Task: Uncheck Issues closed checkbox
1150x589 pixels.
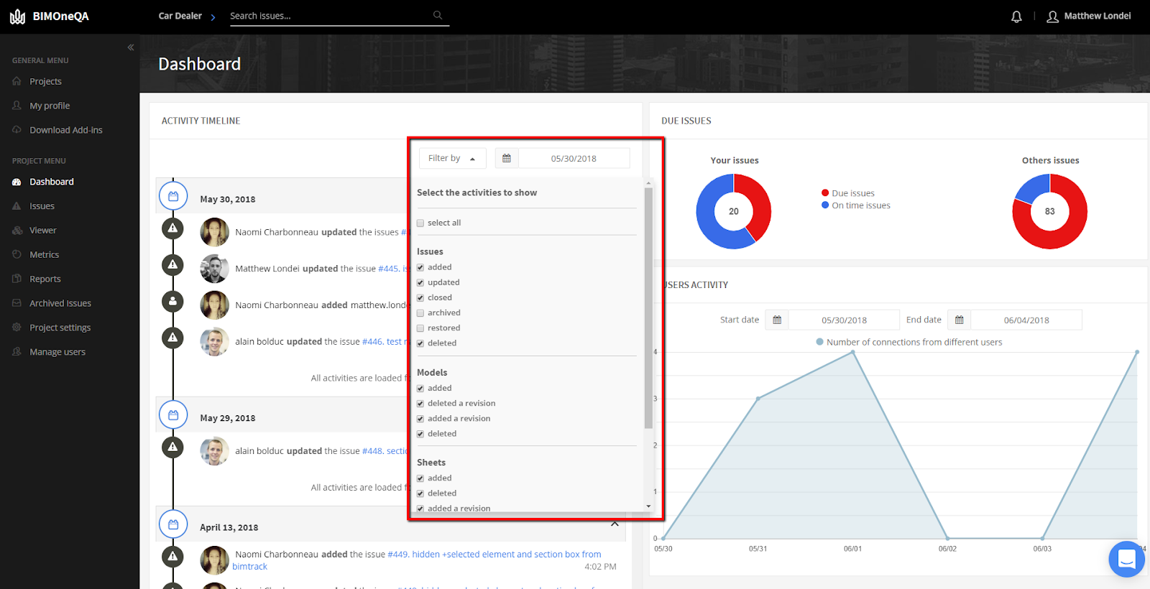Action: pos(420,298)
